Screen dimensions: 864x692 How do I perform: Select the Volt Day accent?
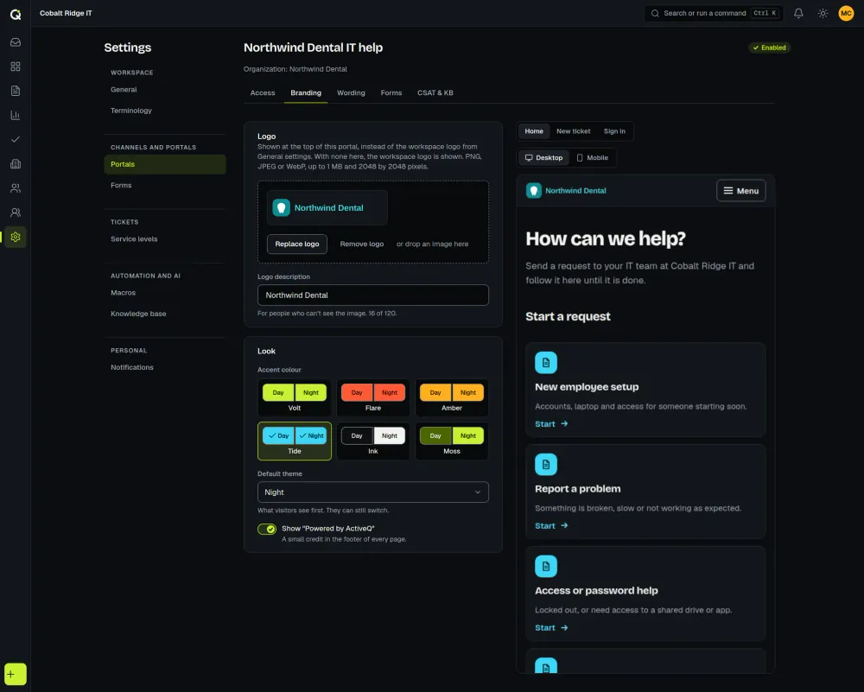point(278,393)
